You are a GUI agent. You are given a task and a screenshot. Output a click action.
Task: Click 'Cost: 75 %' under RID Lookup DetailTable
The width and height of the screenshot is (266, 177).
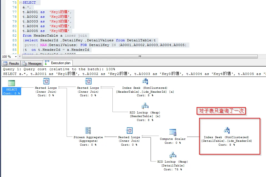[x=173, y=169]
